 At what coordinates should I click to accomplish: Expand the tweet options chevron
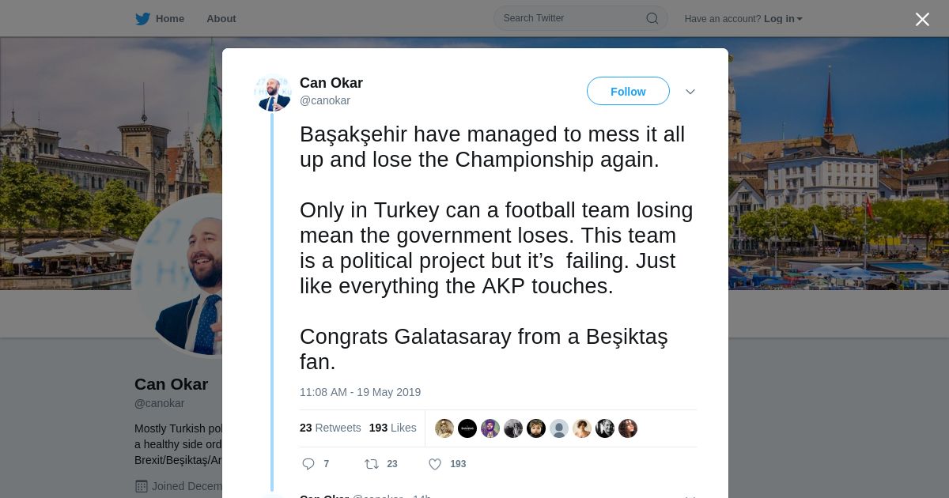[690, 92]
